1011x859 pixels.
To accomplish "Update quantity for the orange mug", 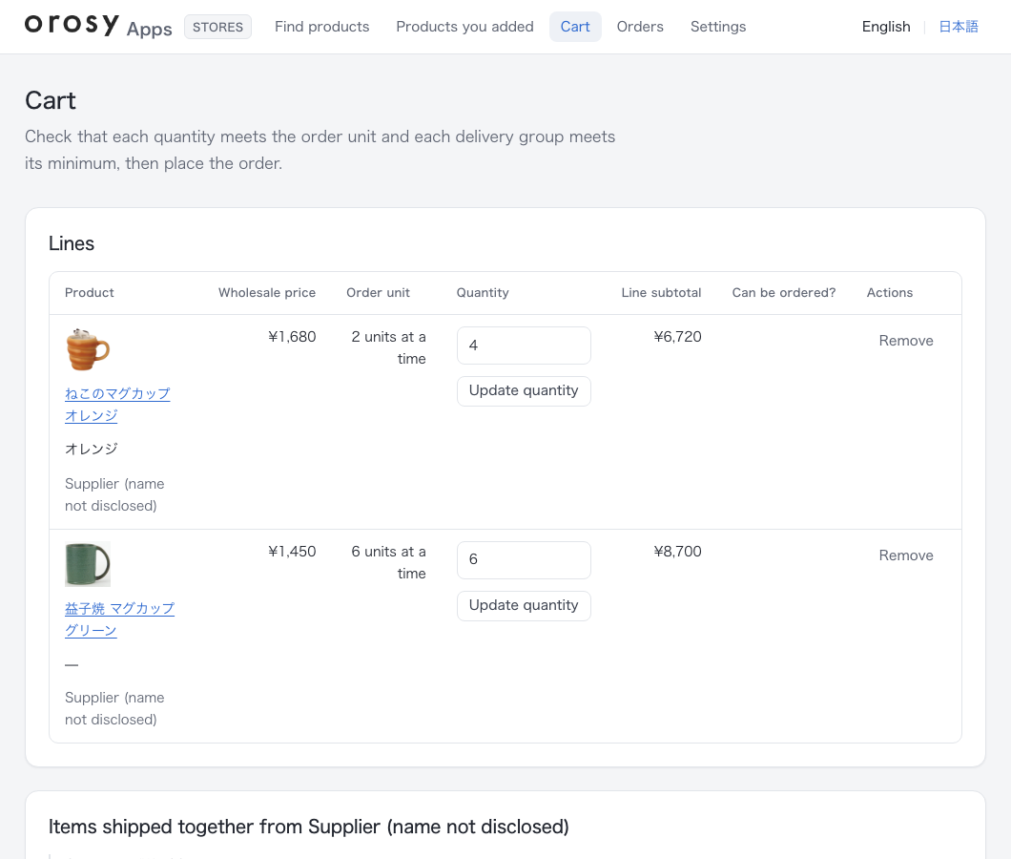I will tap(524, 390).
